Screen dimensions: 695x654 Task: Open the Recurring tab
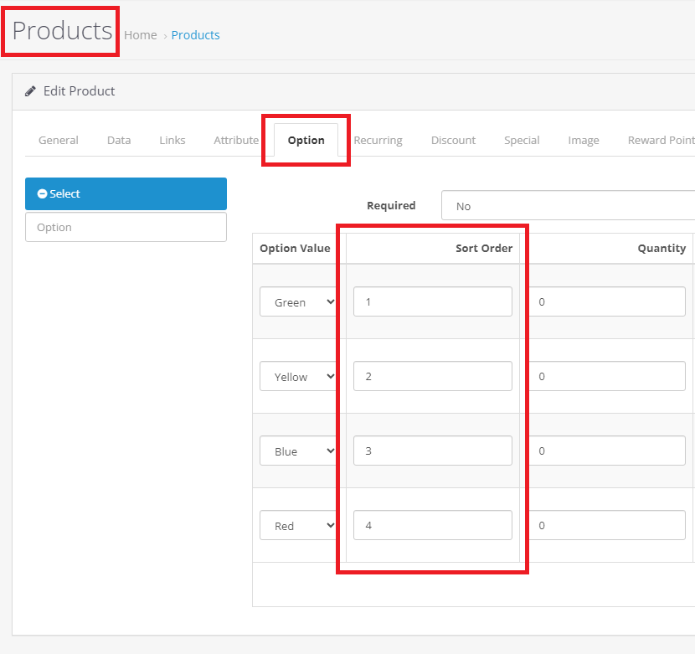(378, 140)
